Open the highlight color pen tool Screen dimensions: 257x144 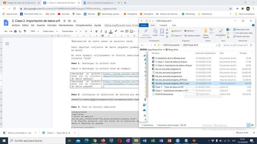(116, 31)
